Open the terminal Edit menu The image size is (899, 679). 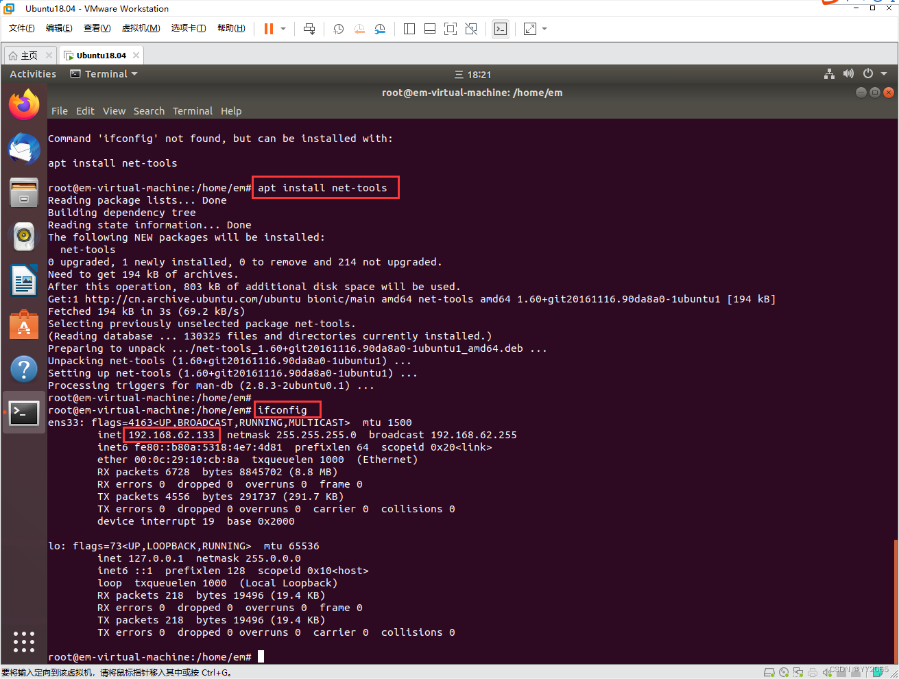[x=85, y=111]
